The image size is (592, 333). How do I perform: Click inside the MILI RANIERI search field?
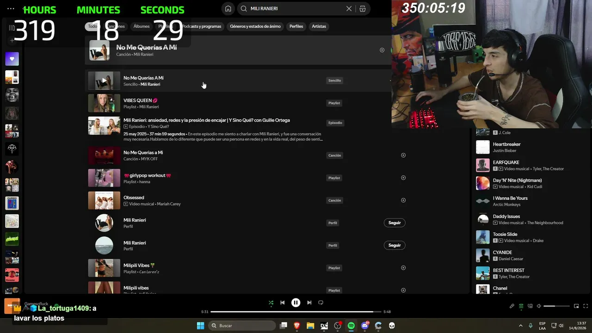tap(296, 8)
